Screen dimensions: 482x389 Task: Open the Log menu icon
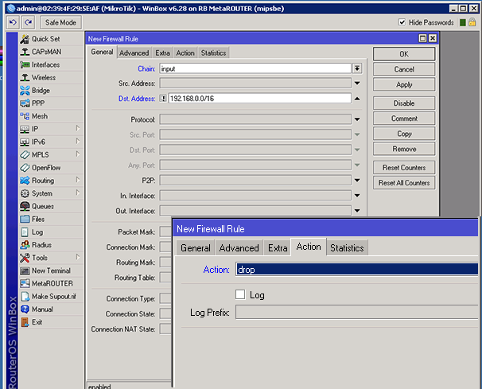coord(25,232)
